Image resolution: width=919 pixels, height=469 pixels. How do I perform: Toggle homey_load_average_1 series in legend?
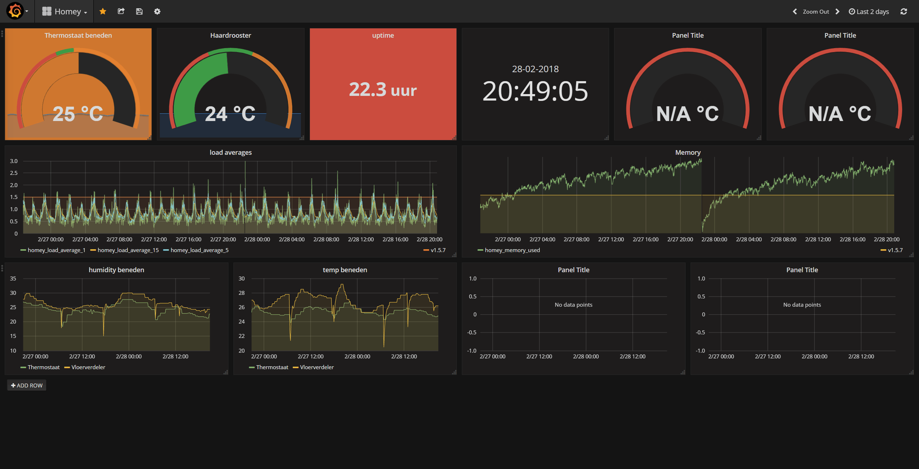coord(56,250)
